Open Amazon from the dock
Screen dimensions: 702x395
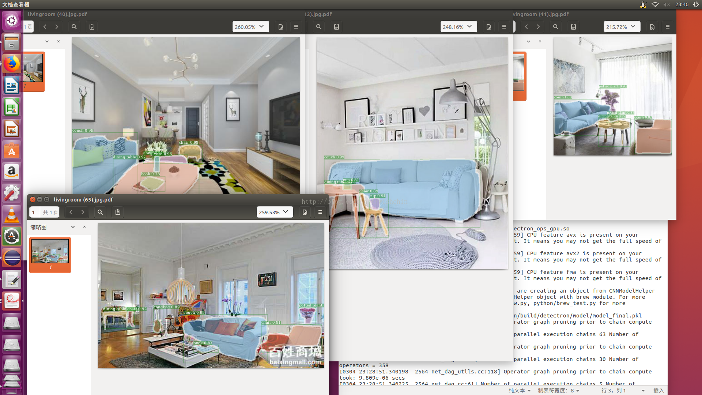tap(12, 172)
